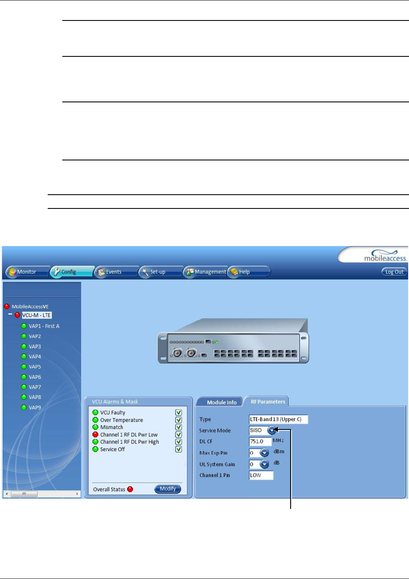409x579 pixels.
Task: Open the UL System Gain dropdown
Action: tap(264, 464)
